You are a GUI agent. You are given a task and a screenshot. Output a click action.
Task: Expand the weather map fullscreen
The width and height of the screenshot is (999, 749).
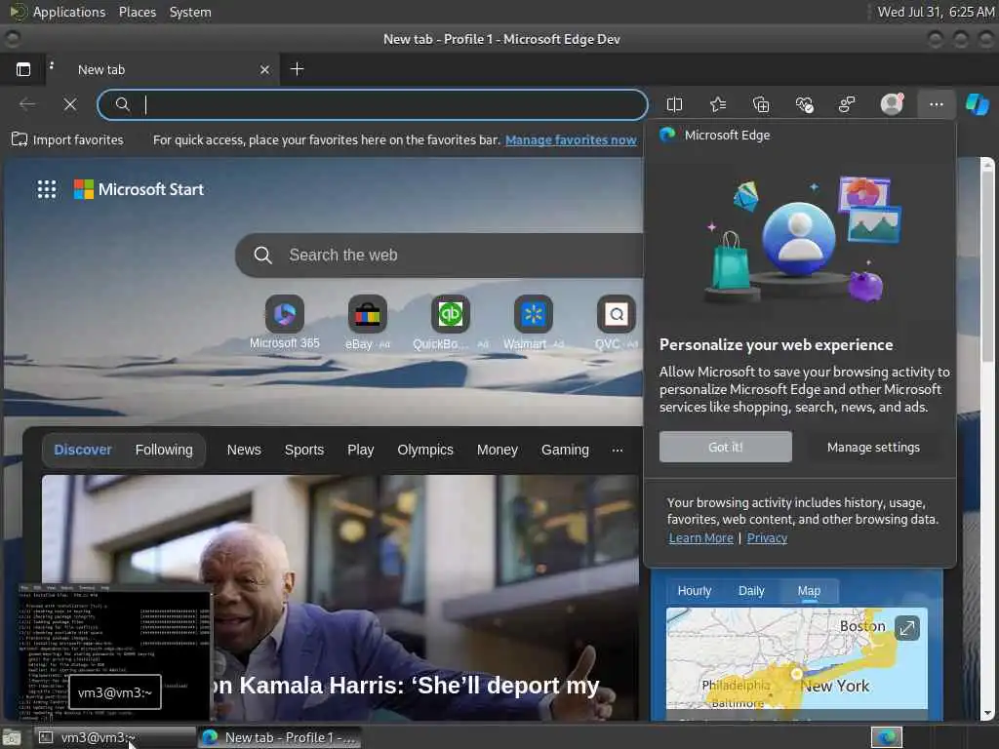907,629
